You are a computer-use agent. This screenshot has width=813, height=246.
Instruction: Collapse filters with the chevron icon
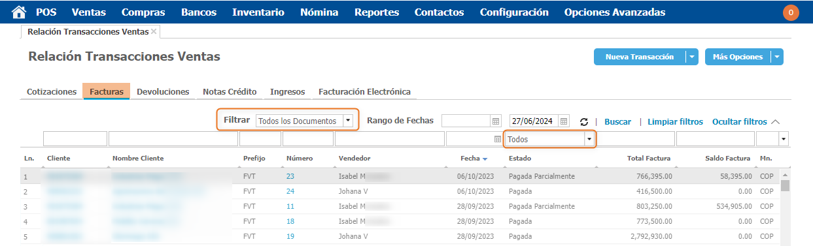click(x=776, y=121)
